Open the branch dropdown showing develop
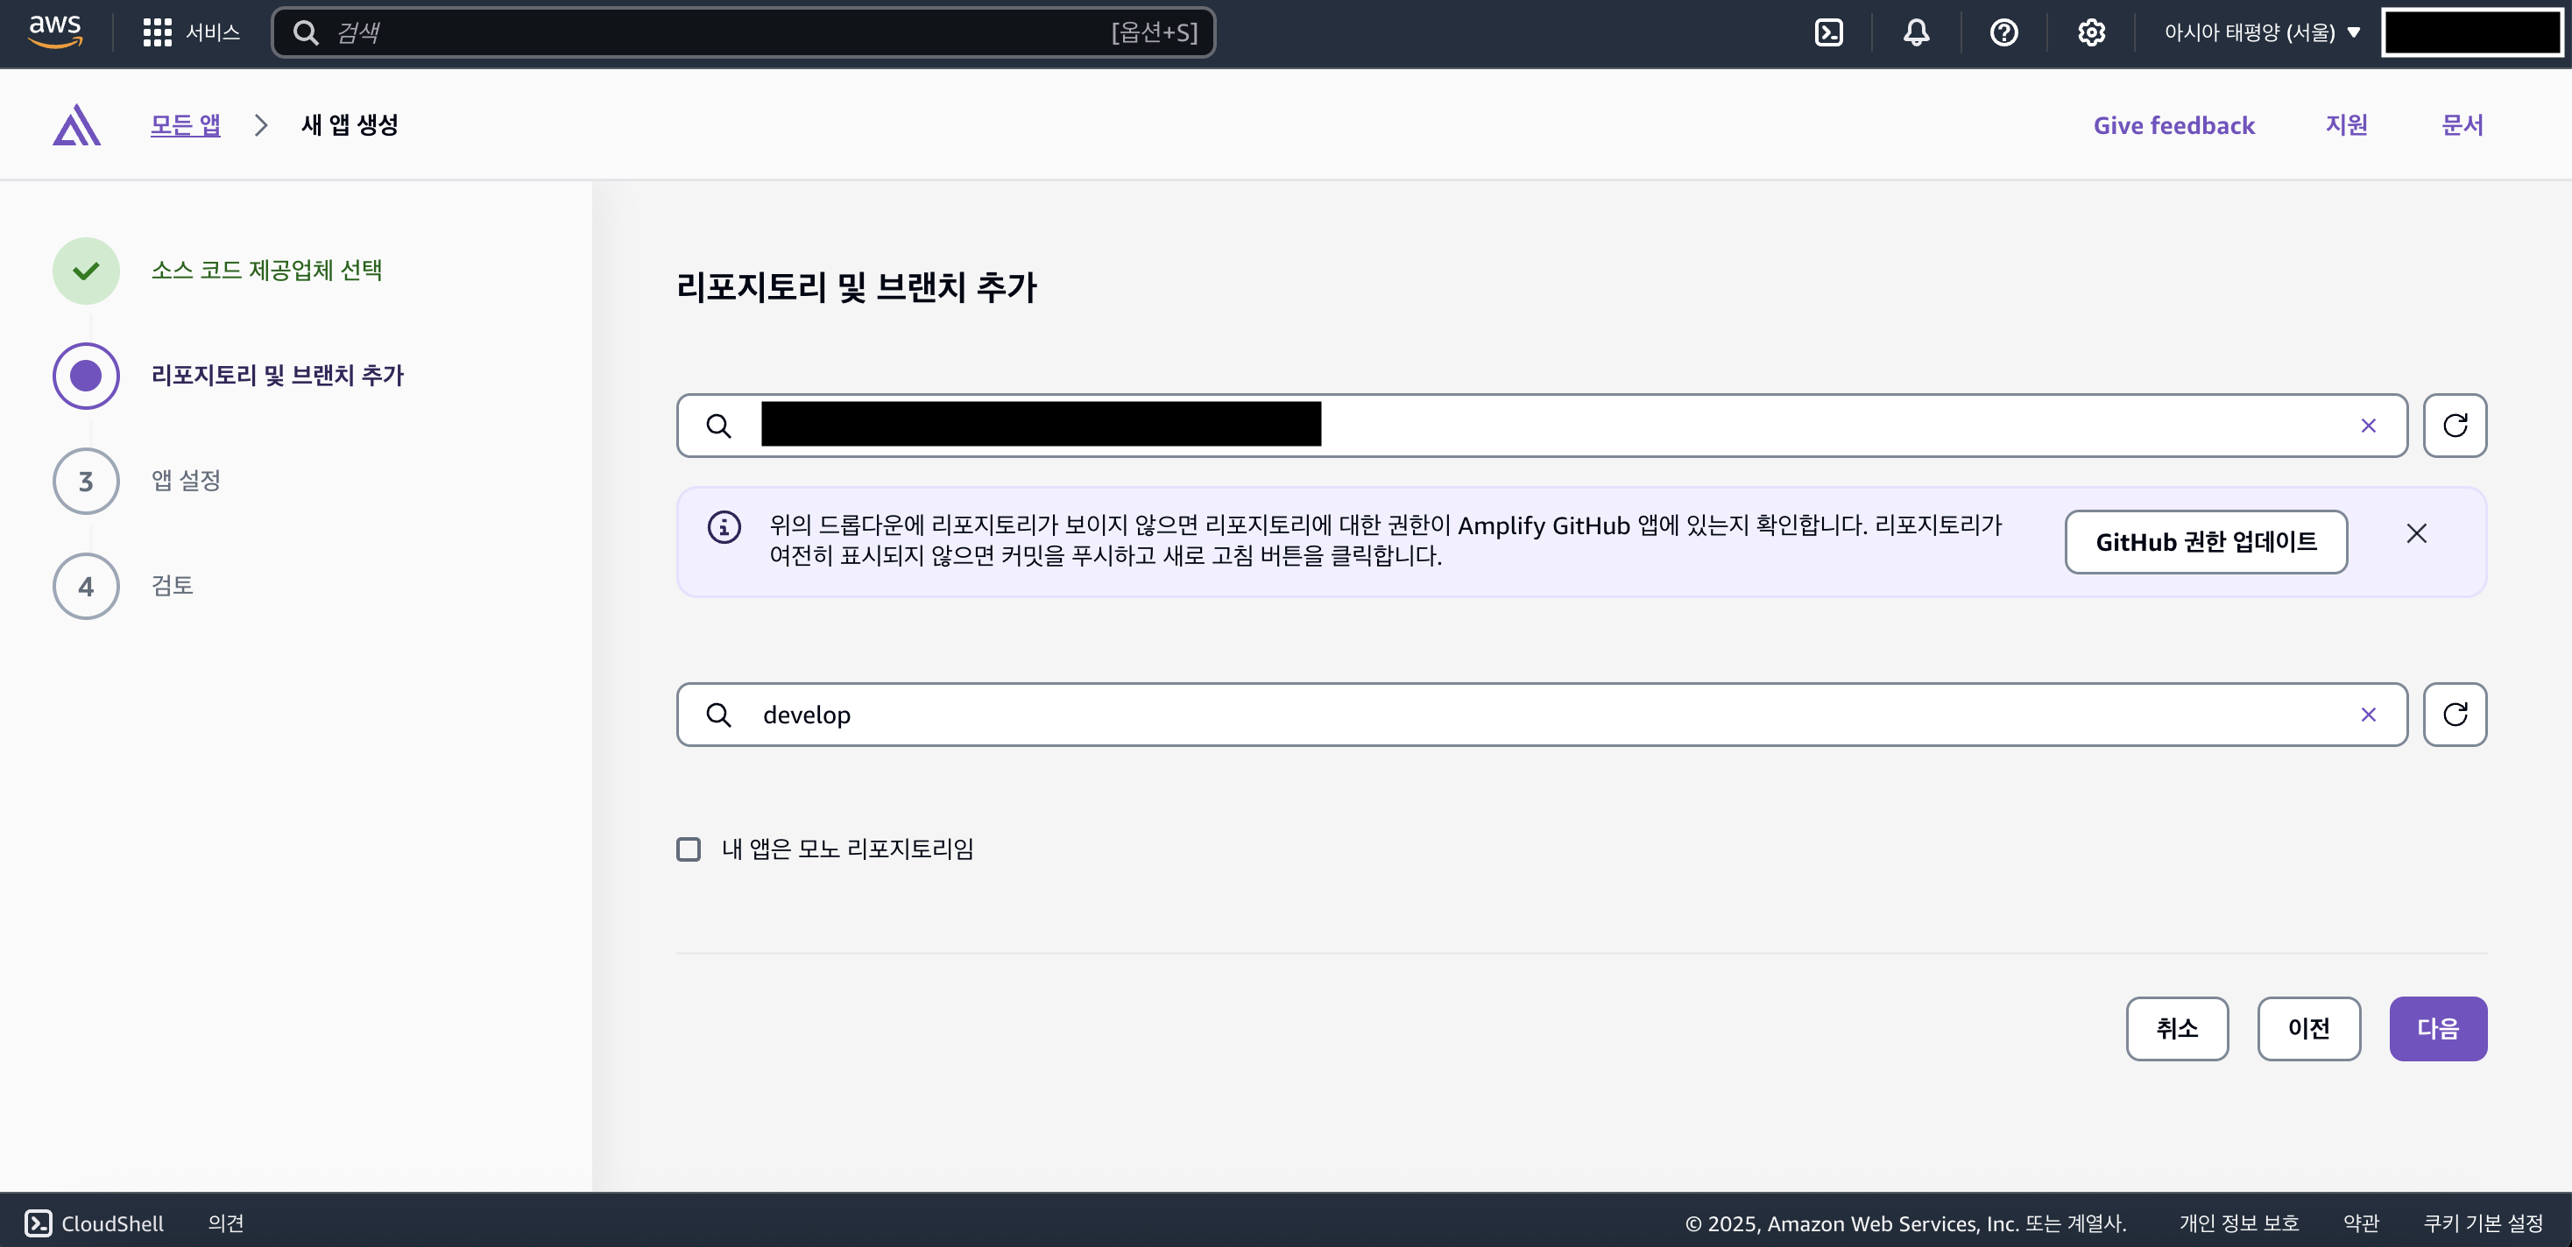 coord(1498,714)
